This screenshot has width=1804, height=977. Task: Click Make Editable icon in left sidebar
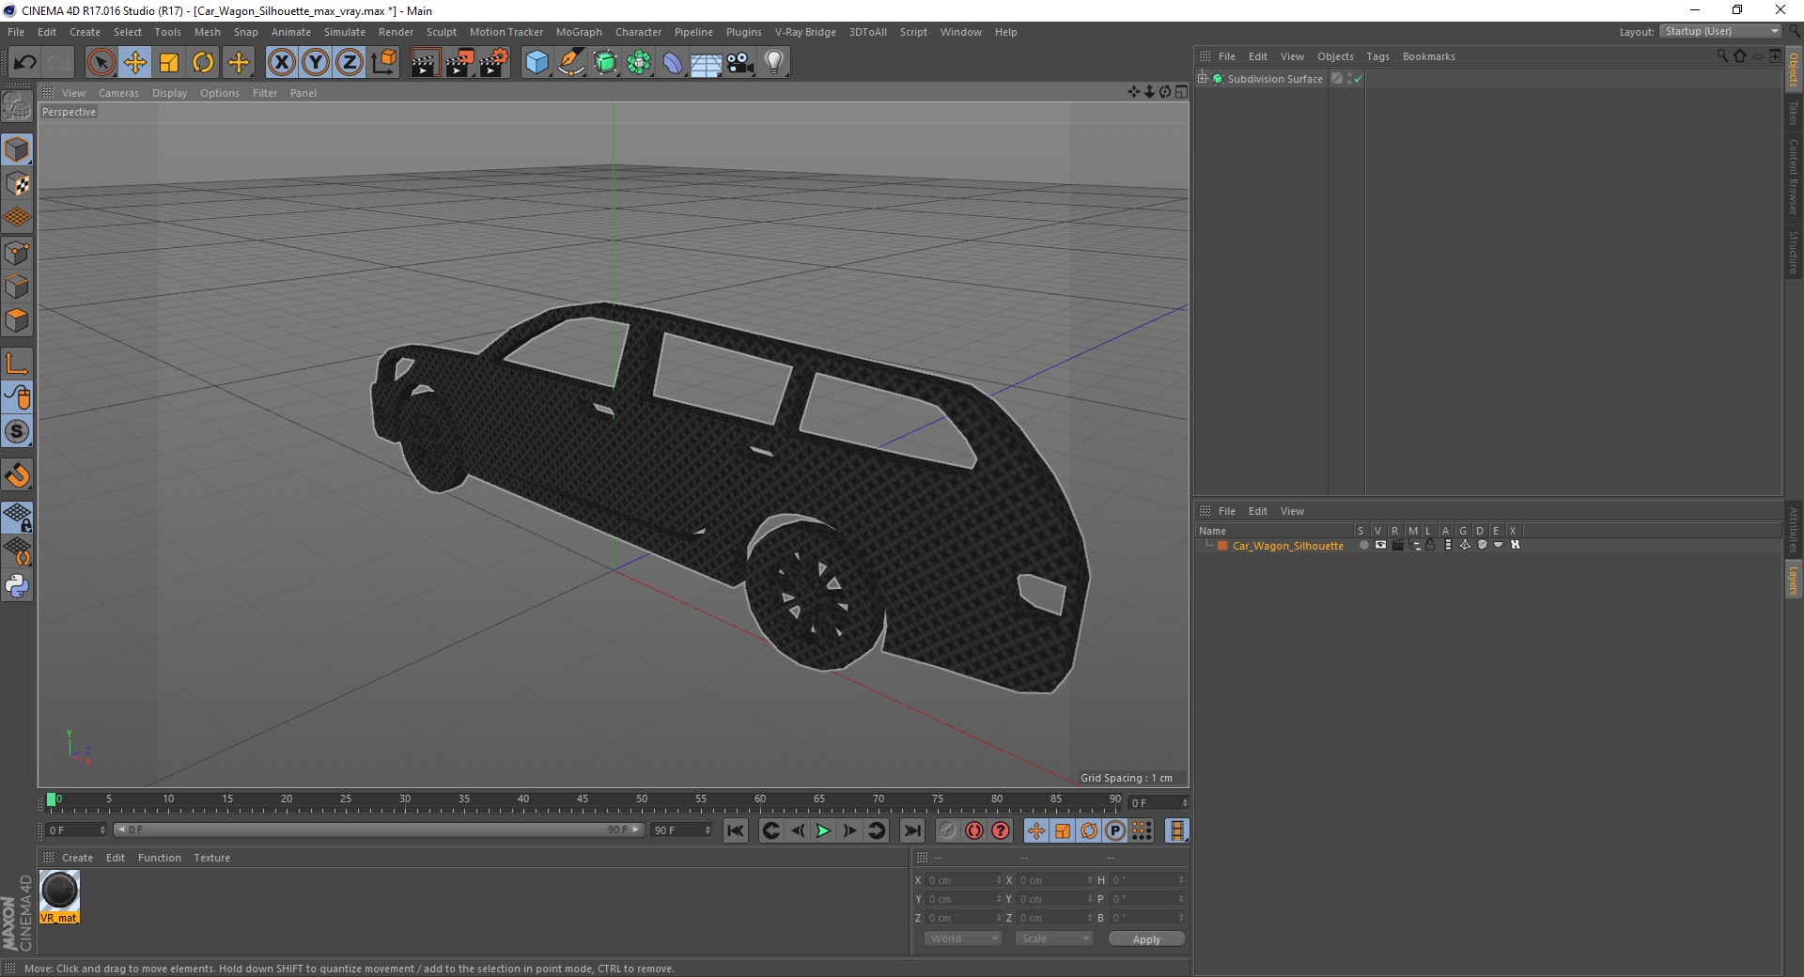pyautogui.click(x=17, y=106)
